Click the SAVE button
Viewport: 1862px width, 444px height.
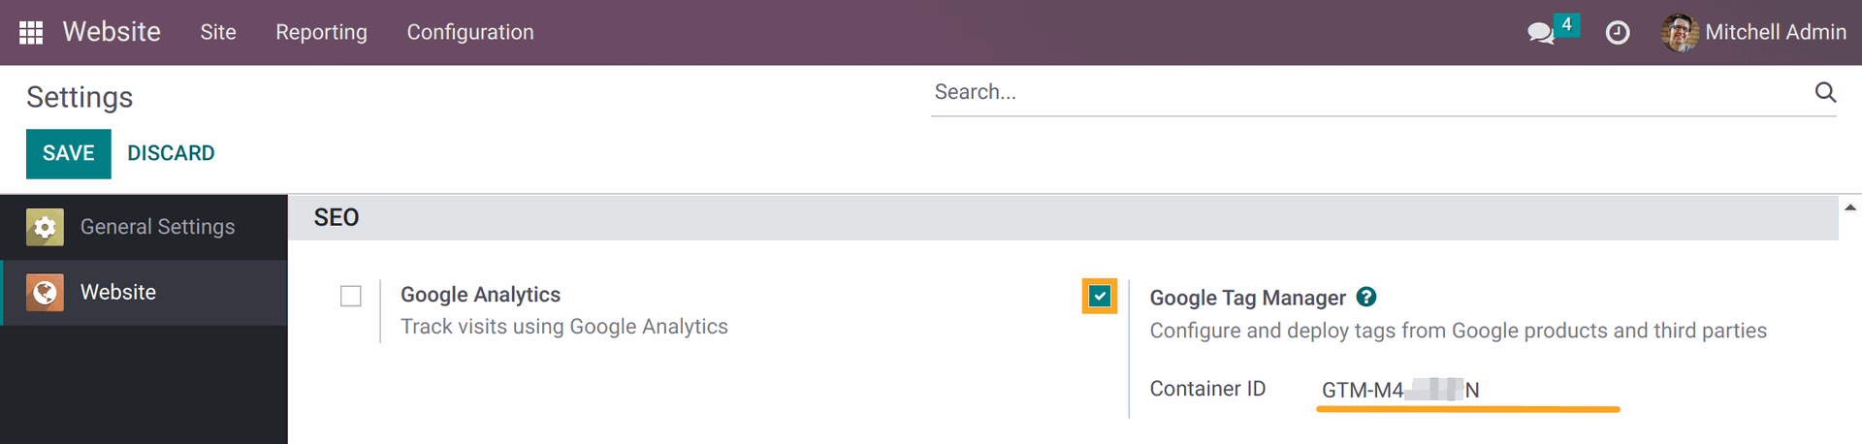[69, 153]
